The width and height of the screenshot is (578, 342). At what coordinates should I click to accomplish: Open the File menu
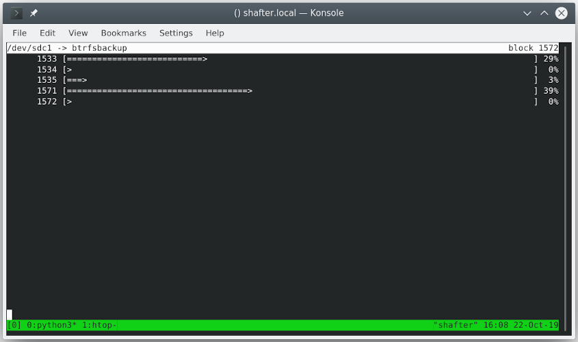click(x=20, y=33)
